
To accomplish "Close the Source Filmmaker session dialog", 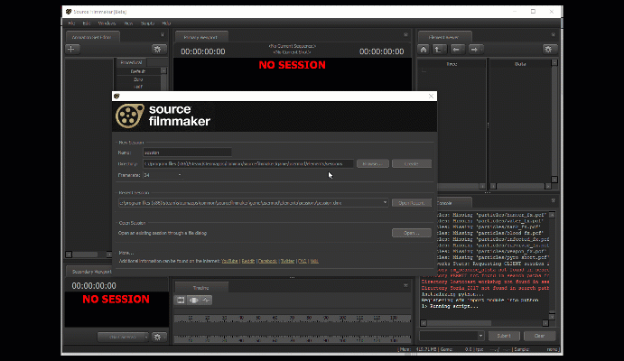I will pyautogui.click(x=431, y=97).
